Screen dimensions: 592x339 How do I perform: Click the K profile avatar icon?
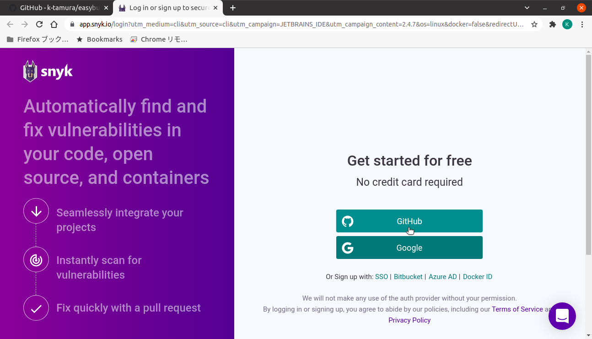click(x=567, y=24)
